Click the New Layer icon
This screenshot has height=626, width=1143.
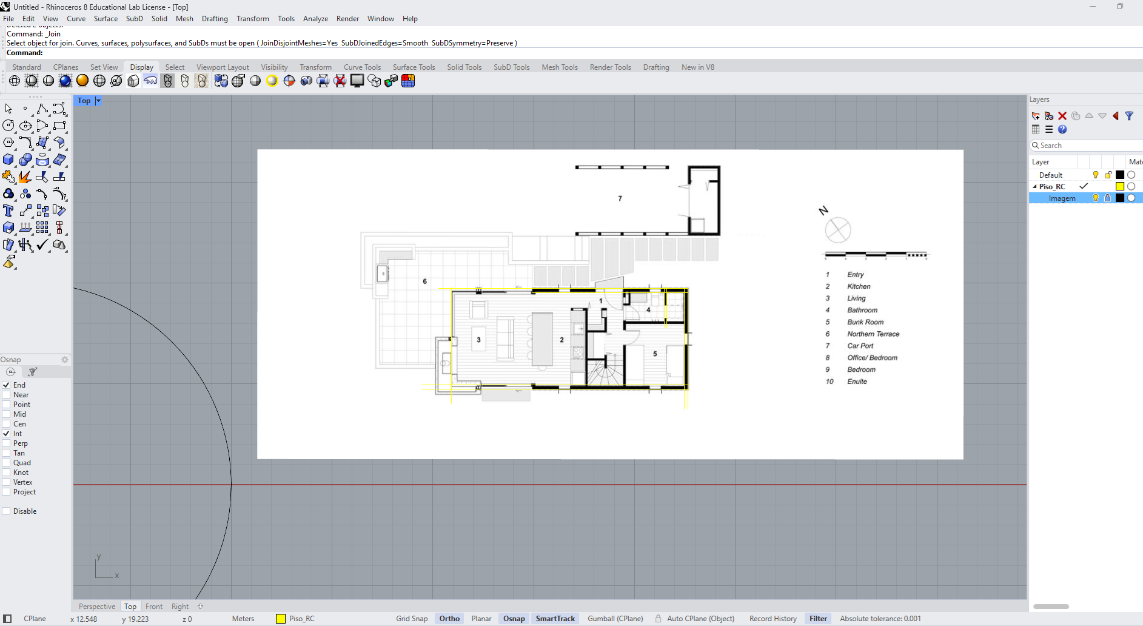click(1036, 116)
